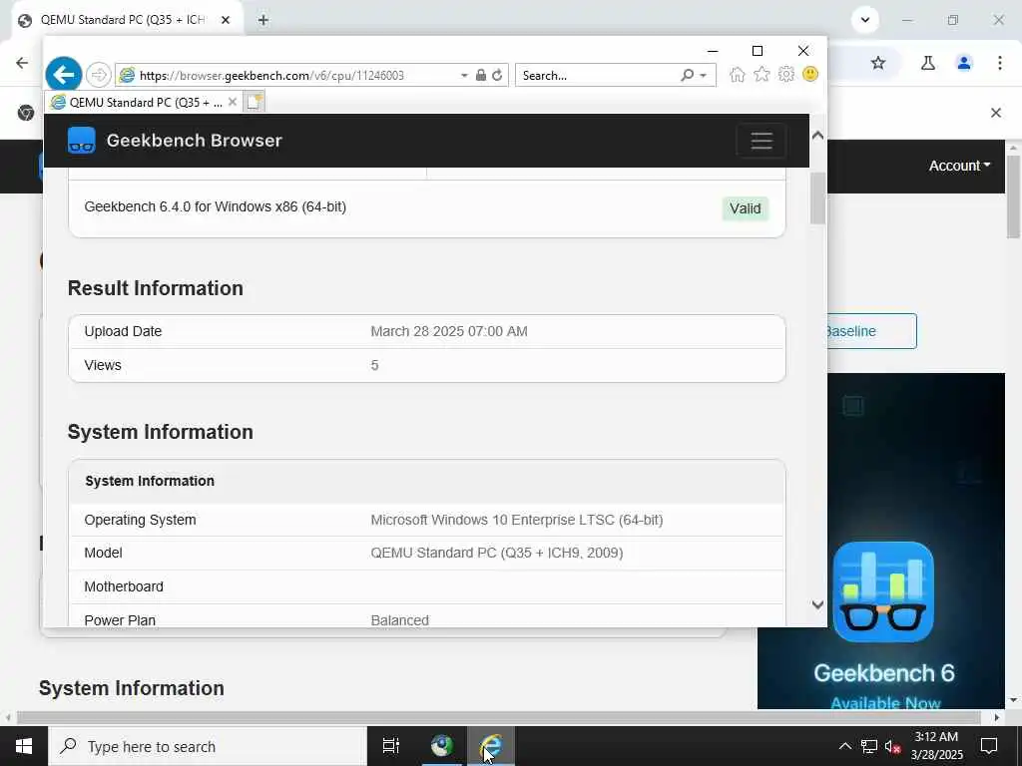Click the Geekbench Browser title link

coord(195,140)
